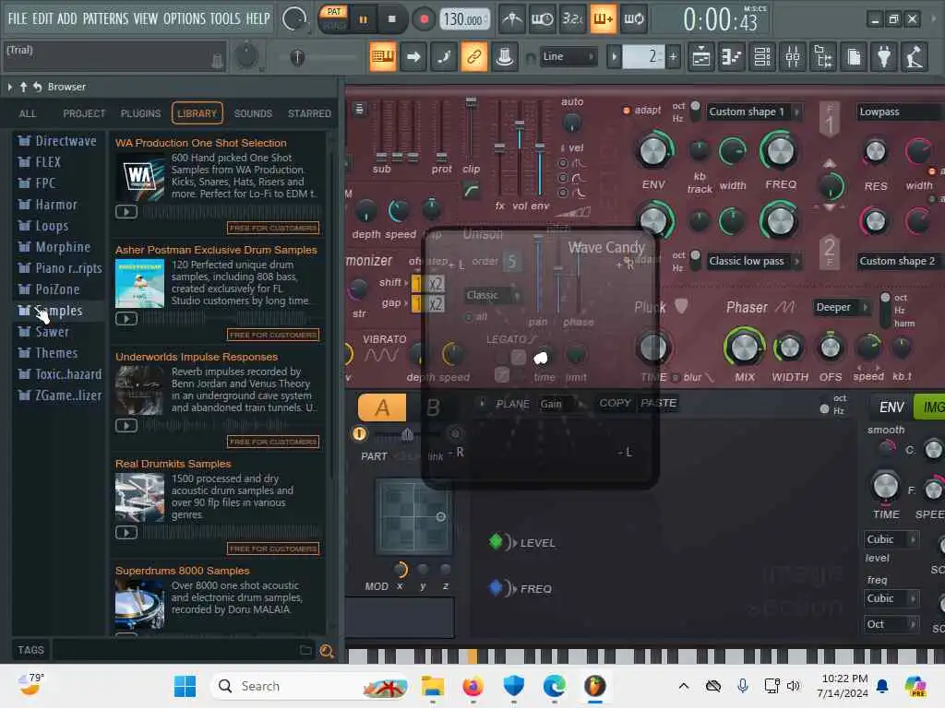Viewport: 945px width, 708px height.
Task: Select Harmor part A button
Action: point(382,407)
